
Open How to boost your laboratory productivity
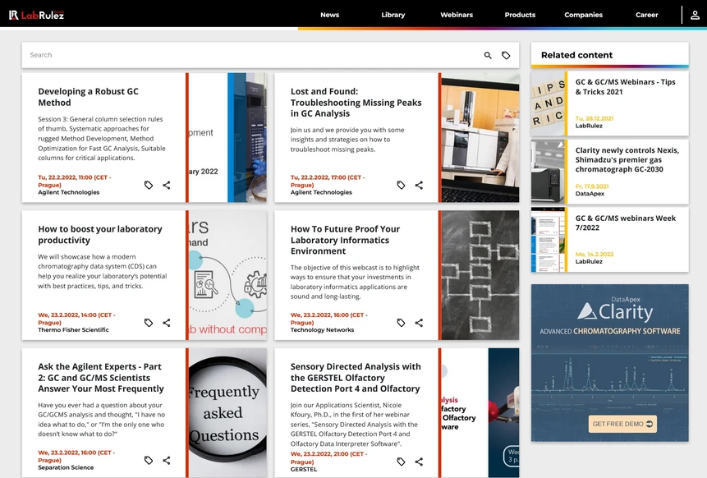(x=100, y=235)
